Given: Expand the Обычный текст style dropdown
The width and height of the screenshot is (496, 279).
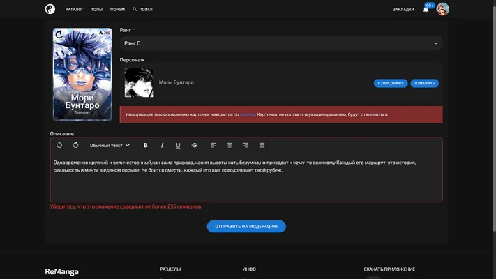Looking at the screenshot, I should [x=110, y=145].
